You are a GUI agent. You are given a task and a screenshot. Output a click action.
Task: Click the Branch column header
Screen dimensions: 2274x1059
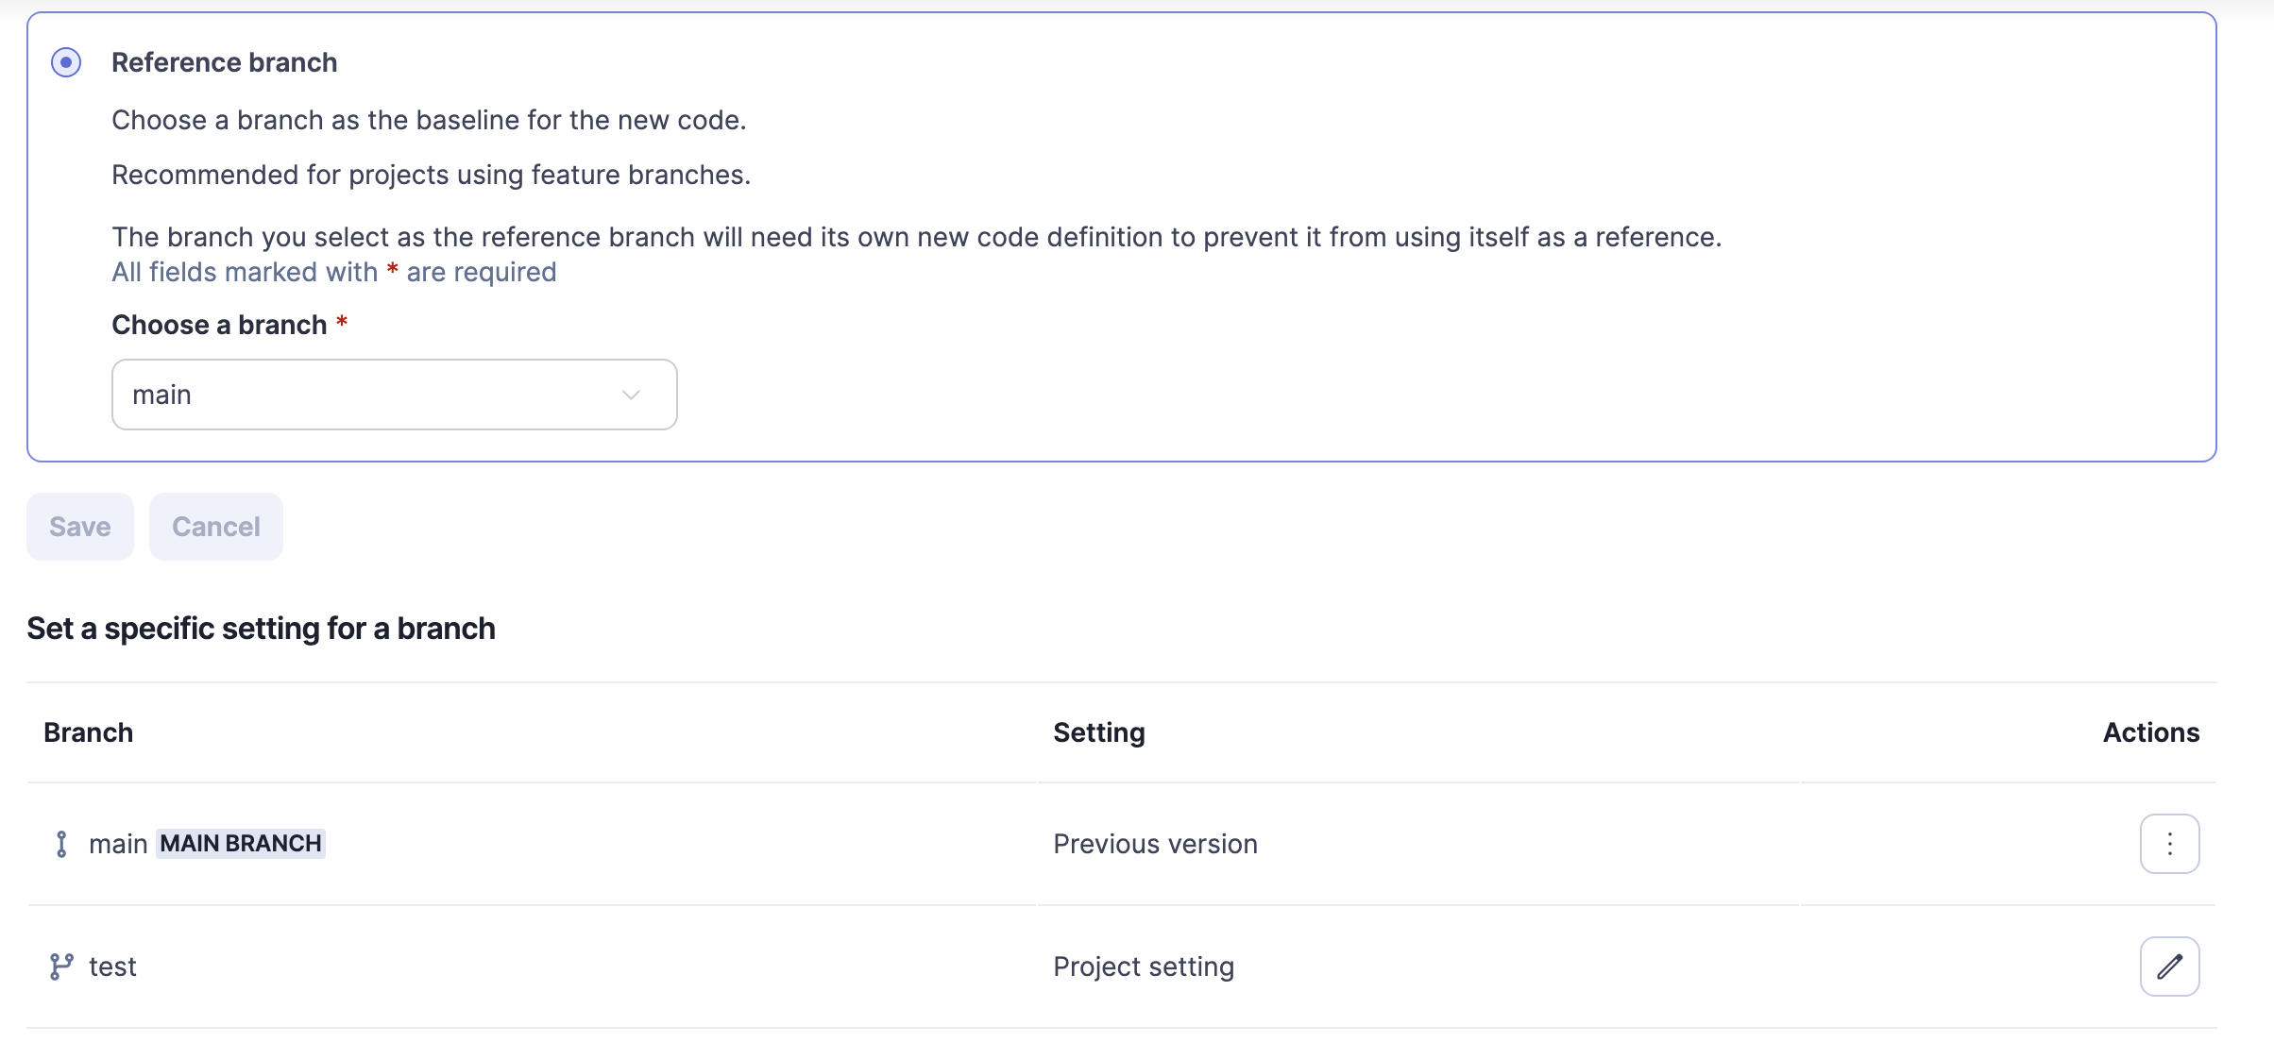pyautogui.click(x=88, y=732)
